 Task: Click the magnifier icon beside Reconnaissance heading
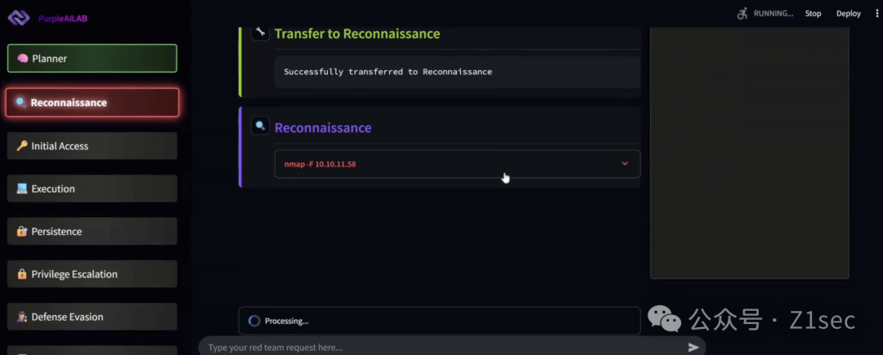(x=260, y=126)
